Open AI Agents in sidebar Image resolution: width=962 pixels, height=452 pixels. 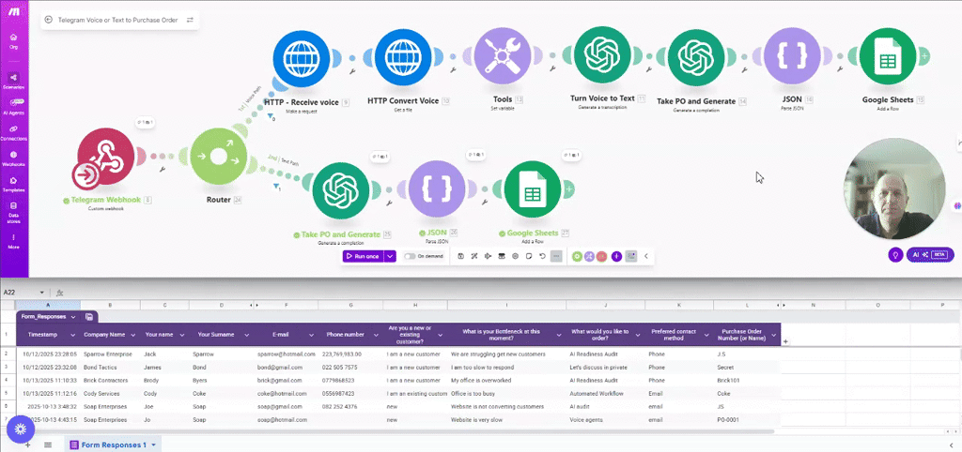click(13, 107)
